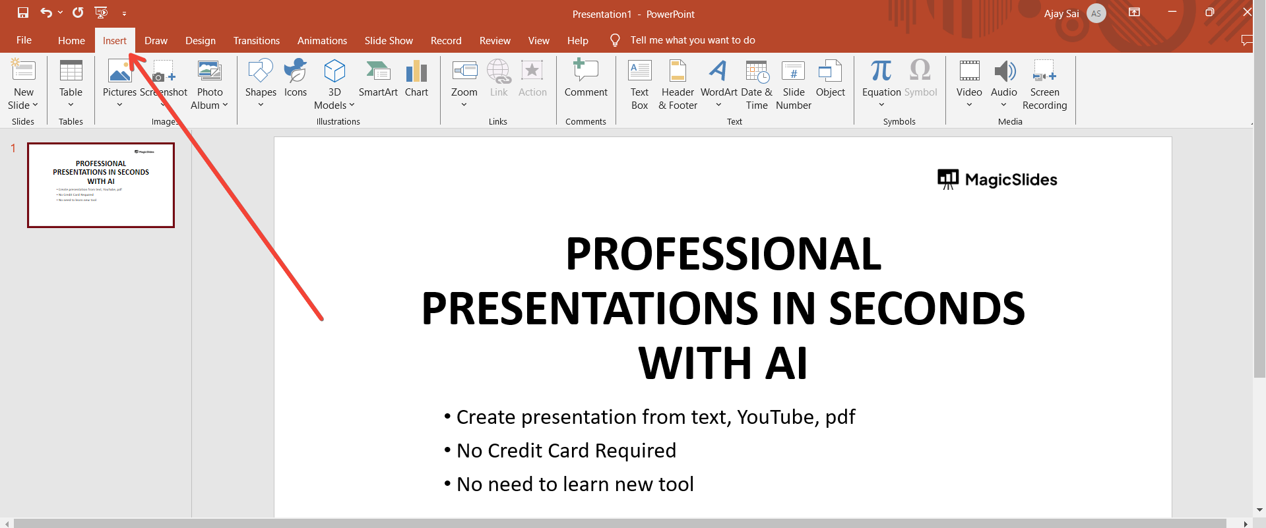Screen dimensions: 1266x528
Task: Expand the Undo history dropdown arrow
Action: coord(61,13)
